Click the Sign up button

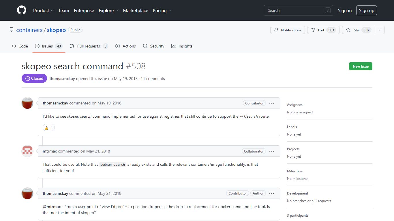pyautogui.click(x=366, y=10)
